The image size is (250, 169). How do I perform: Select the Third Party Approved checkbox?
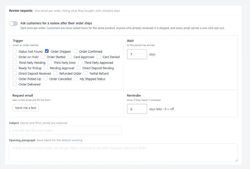pyautogui.click(x=80, y=62)
